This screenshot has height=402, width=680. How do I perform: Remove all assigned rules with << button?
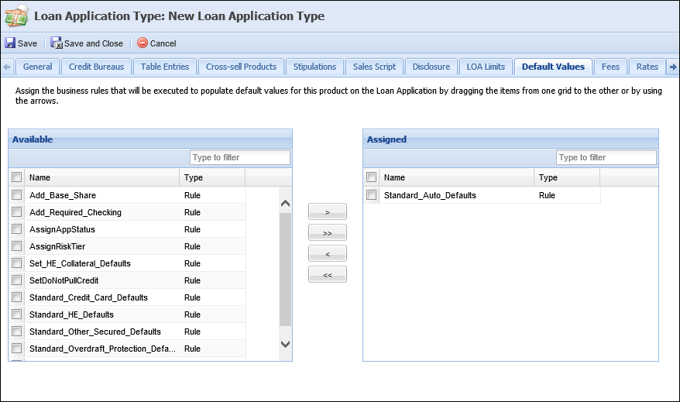pyautogui.click(x=328, y=274)
